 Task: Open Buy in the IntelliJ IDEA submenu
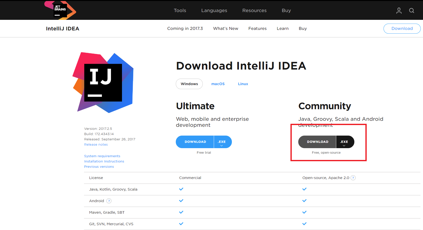click(x=303, y=29)
